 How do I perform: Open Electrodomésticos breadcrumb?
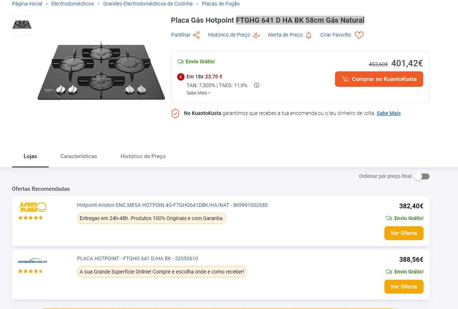[72, 4]
